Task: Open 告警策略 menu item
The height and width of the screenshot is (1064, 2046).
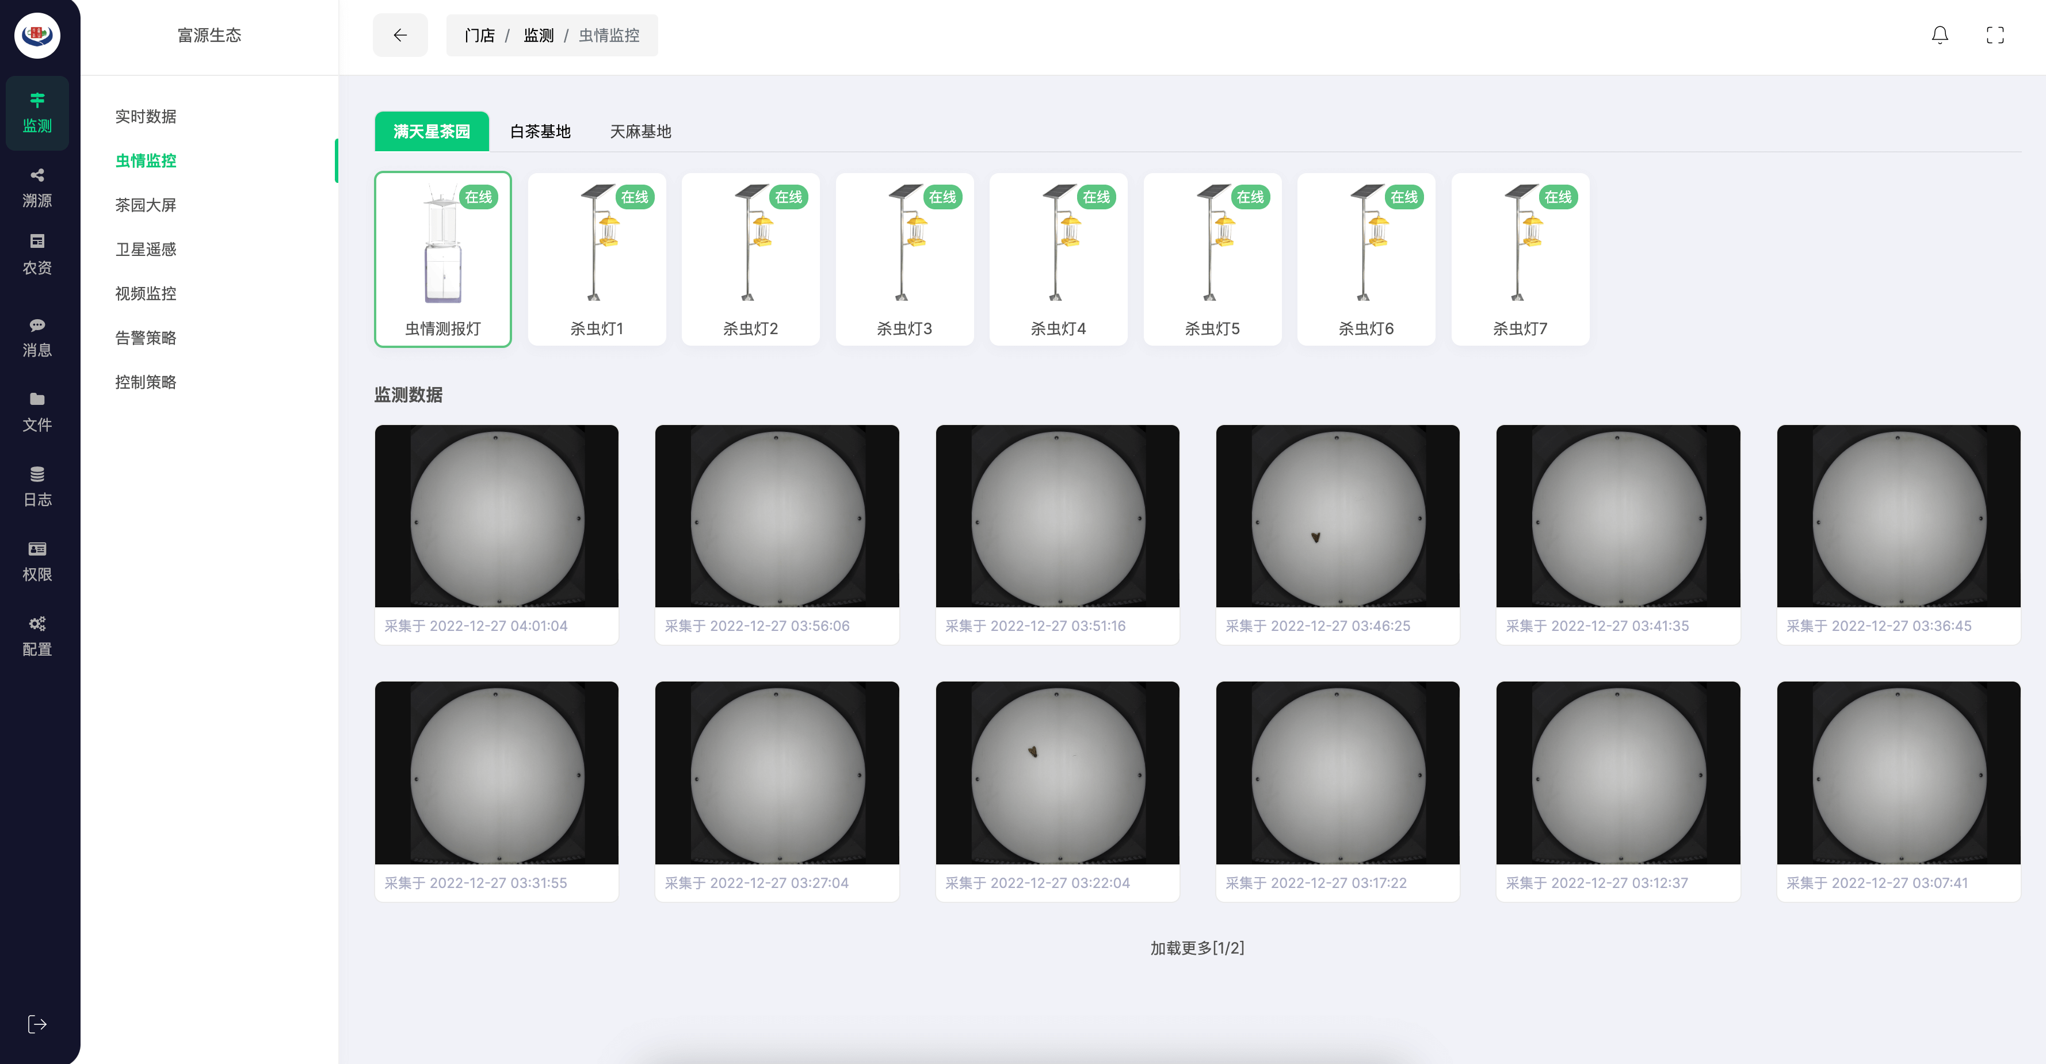Action: (x=146, y=338)
